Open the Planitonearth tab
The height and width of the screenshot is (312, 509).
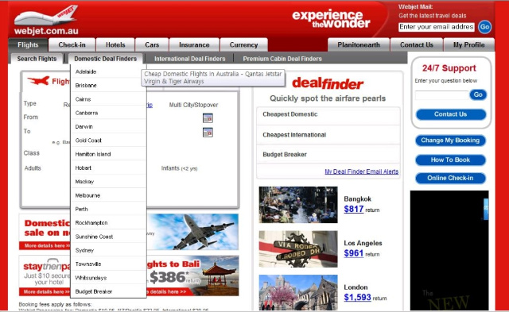coord(359,44)
